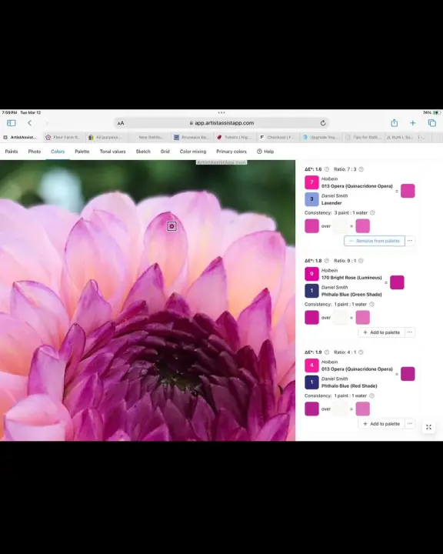Switch to the Sketch tab
Viewport: 443px width, 554px height.
tap(143, 152)
